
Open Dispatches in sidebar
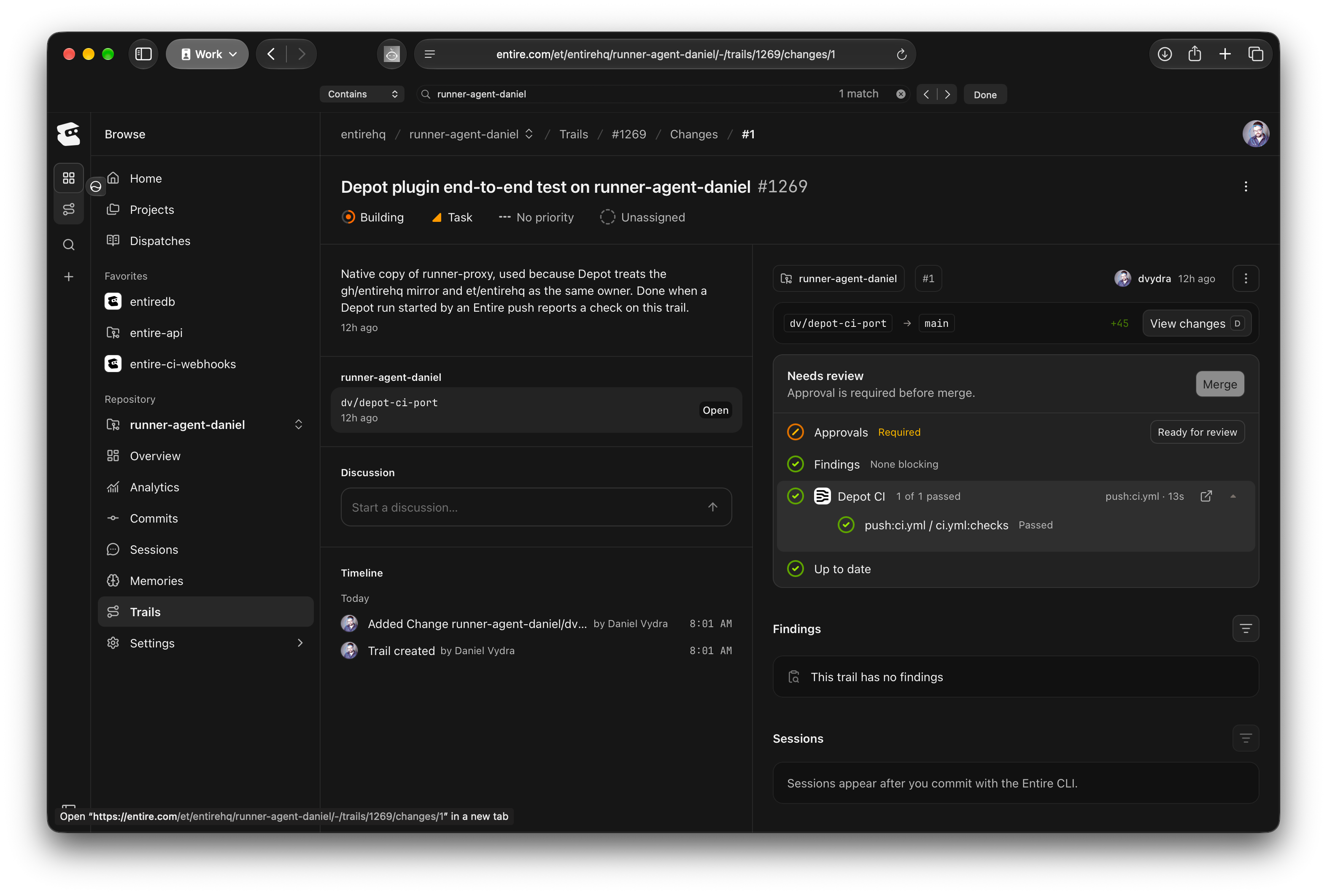click(x=205, y=241)
